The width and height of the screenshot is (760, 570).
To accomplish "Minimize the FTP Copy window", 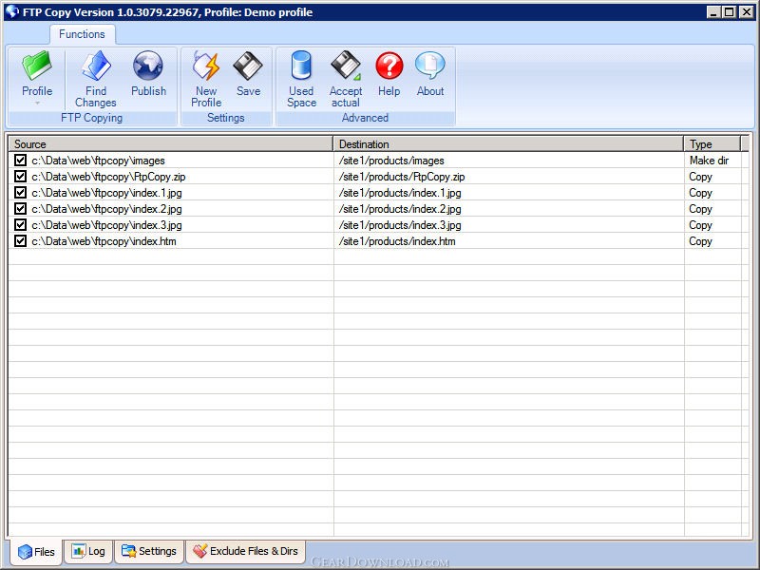I will point(713,12).
